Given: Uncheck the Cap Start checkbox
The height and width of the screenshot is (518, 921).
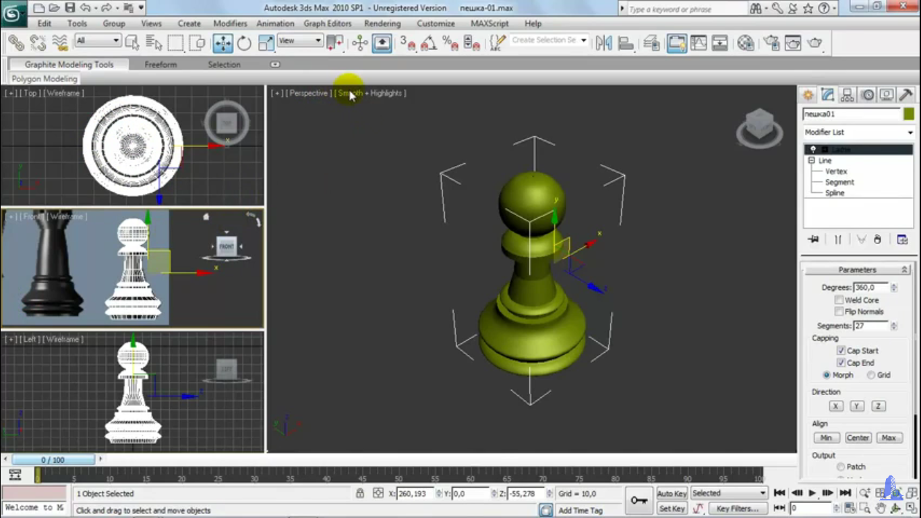Looking at the screenshot, I should (841, 351).
